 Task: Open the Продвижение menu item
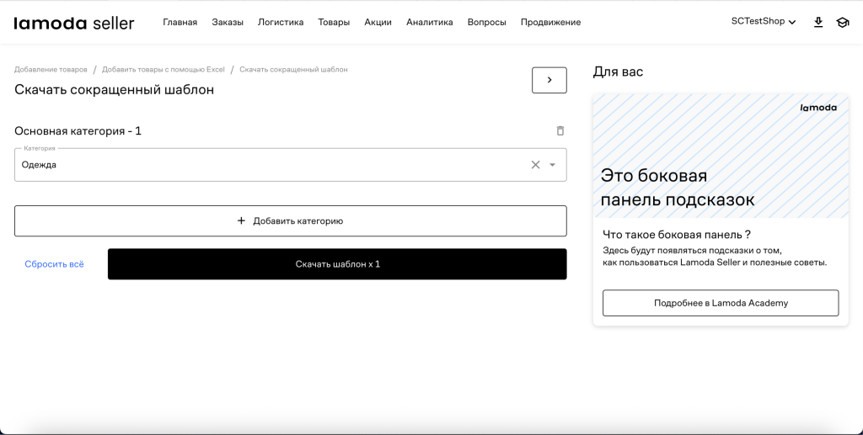click(550, 23)
